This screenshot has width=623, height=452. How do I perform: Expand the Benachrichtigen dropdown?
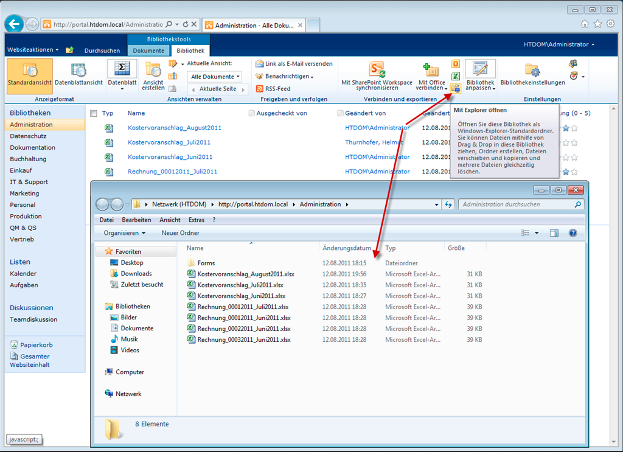289,76
